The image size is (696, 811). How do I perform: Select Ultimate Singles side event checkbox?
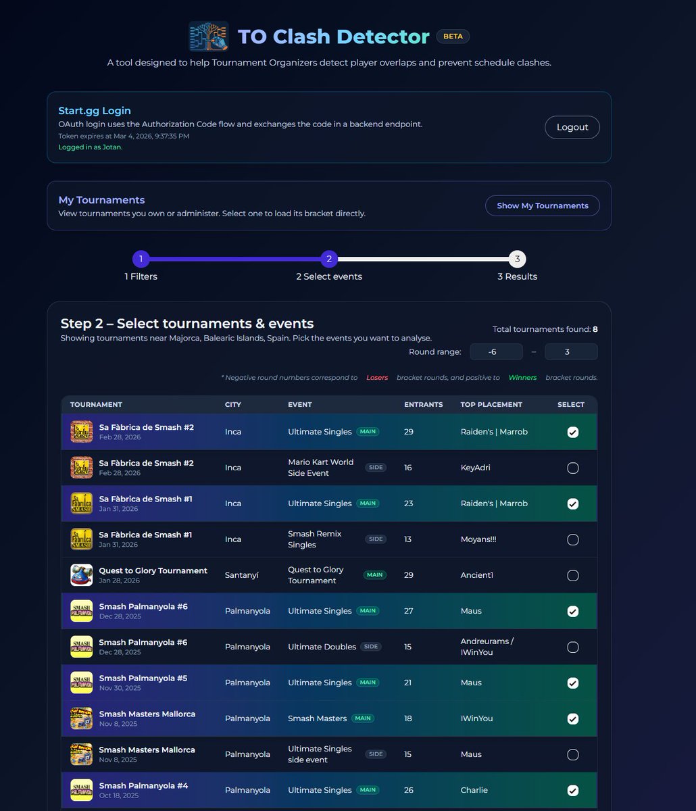[x=573, y=754]
